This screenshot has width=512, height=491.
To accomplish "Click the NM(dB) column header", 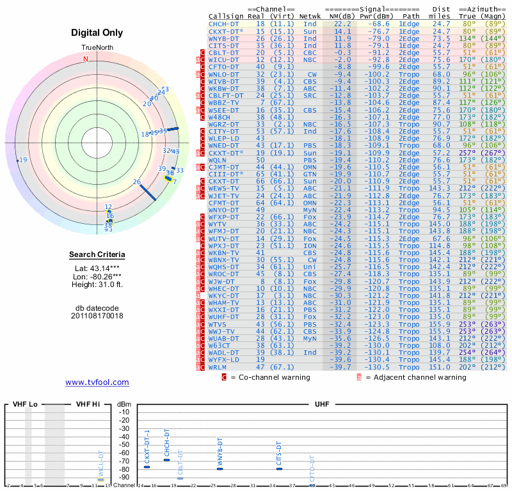I will click(339, 16).
